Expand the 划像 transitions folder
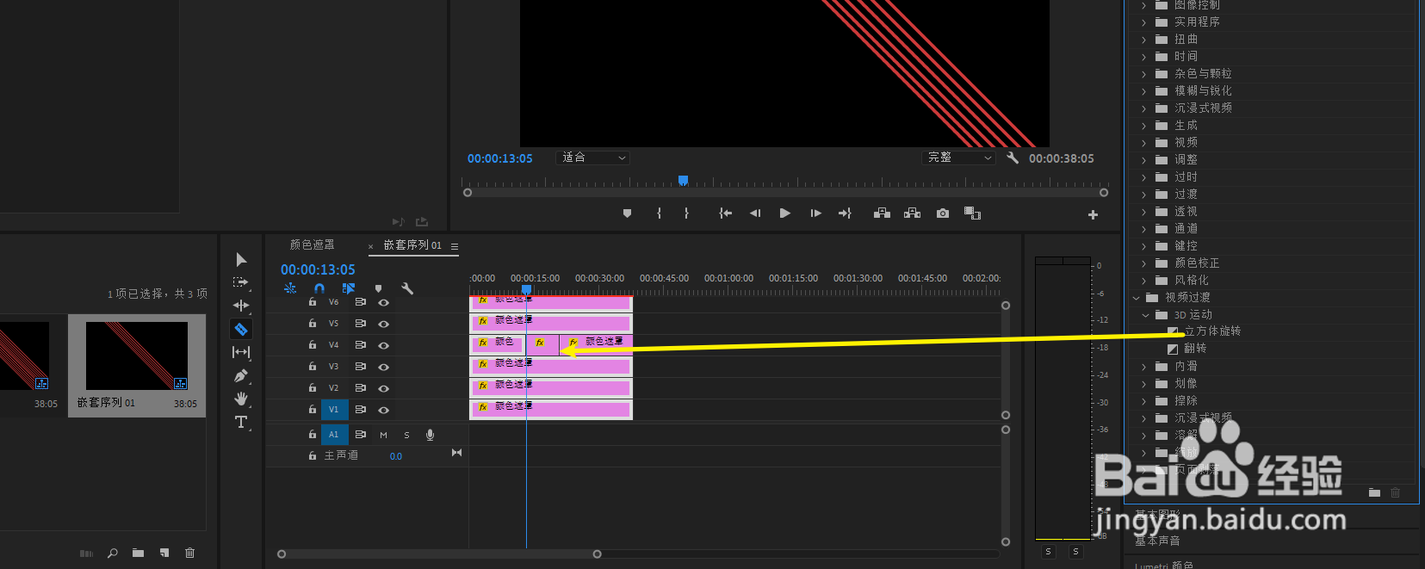 (1144, 384)
